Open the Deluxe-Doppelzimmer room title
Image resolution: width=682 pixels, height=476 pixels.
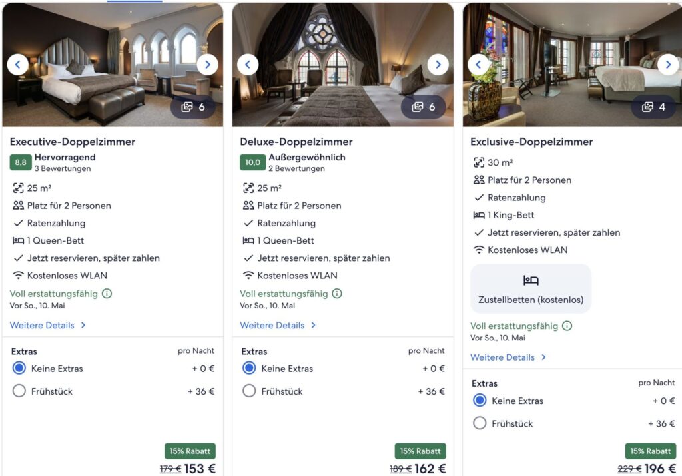coord(296,141)
